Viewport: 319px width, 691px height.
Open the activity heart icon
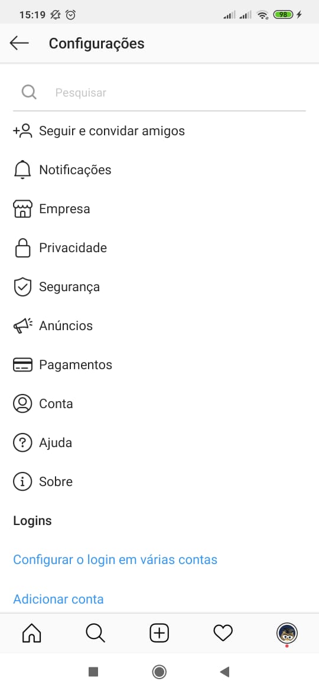point(223,633)
